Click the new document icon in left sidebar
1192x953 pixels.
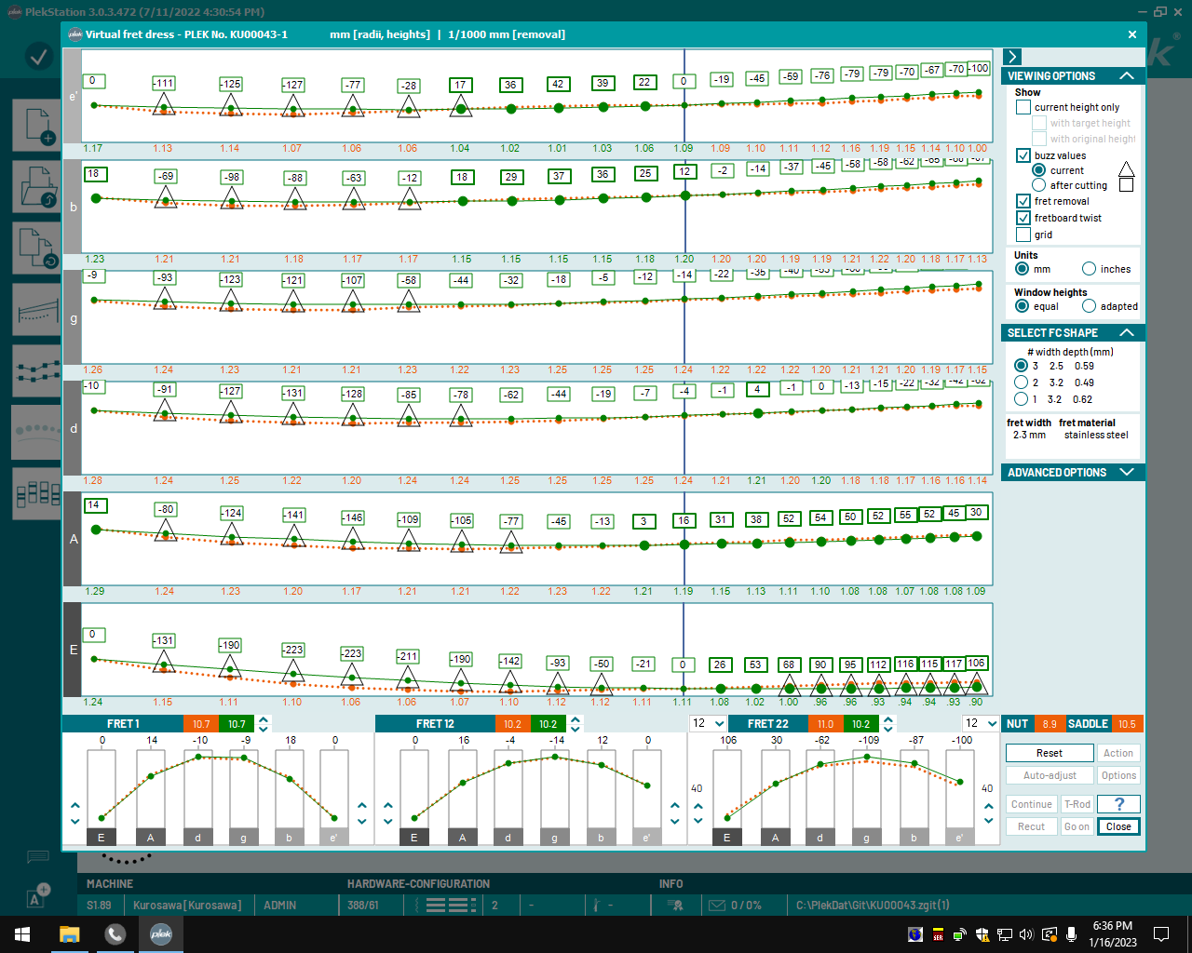pyautogui.click(x=37, y=126)
